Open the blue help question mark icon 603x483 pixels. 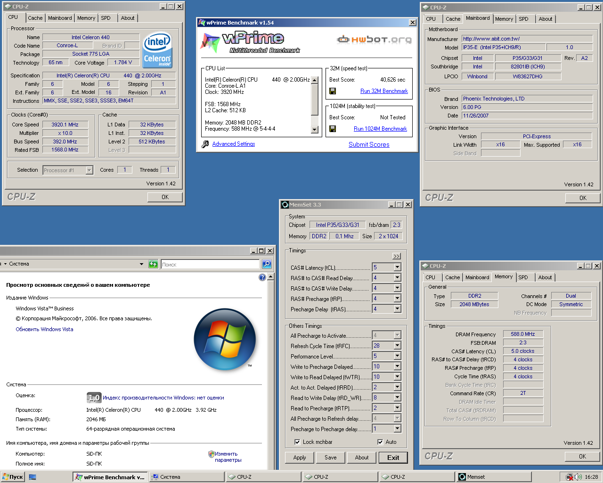pyautogui.click(x=262, y=277)
